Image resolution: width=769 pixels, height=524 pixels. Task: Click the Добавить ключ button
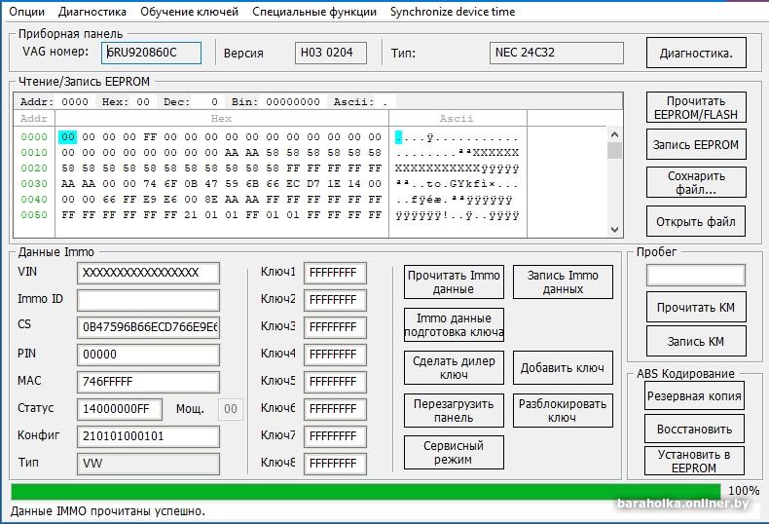[563, 367]
